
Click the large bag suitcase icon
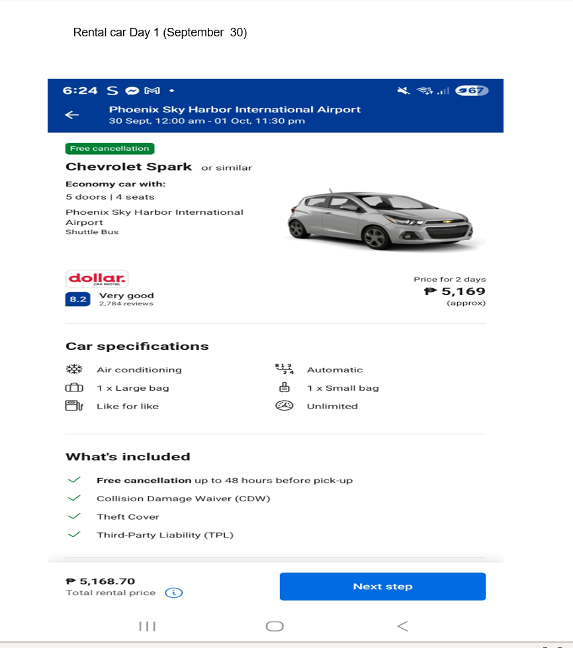pyautogui.click(x=73, y=388)
